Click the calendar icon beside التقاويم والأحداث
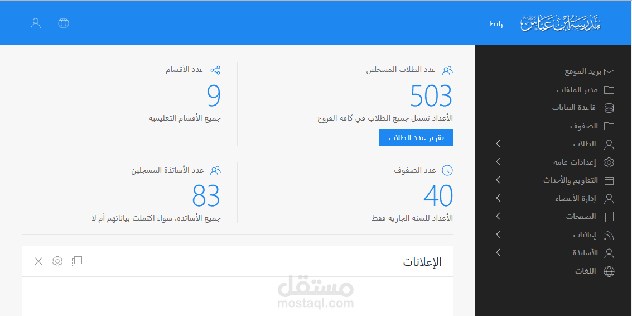 tap(609, 180)
